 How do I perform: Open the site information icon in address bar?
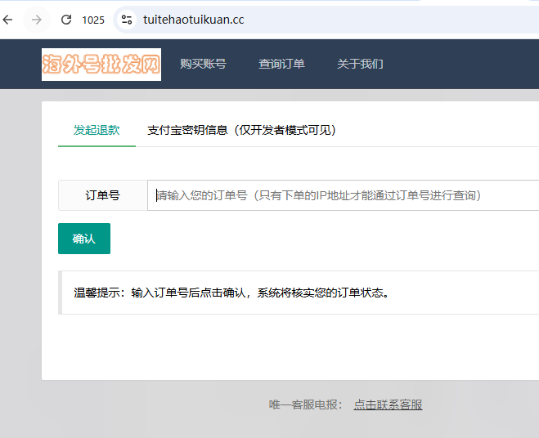[125, 20]
